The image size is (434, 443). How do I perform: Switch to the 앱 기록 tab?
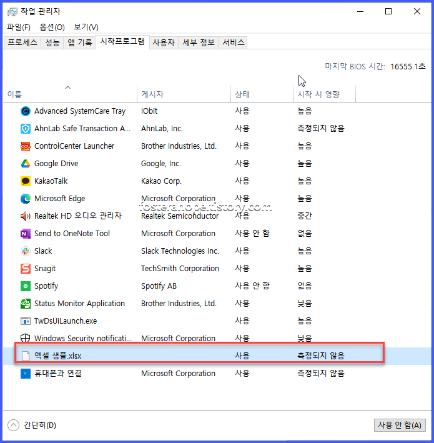[80, 42]
